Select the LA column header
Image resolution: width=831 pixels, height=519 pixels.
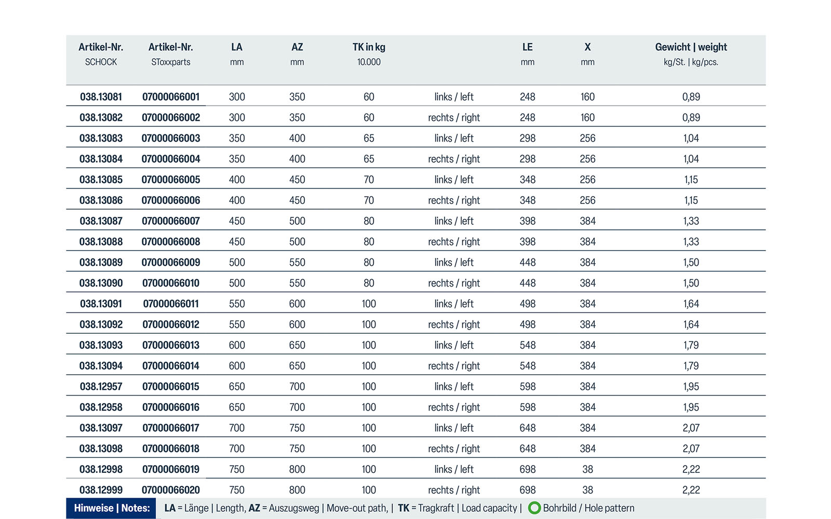coord(237,47)
